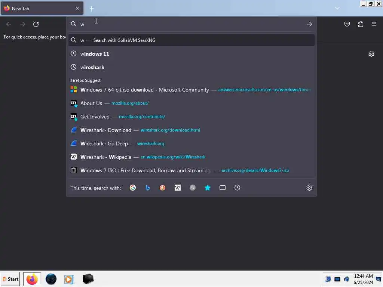Choose the 'windows 11' history suggestion
Screen dimensions: 383x287
(x=191, y=54)
